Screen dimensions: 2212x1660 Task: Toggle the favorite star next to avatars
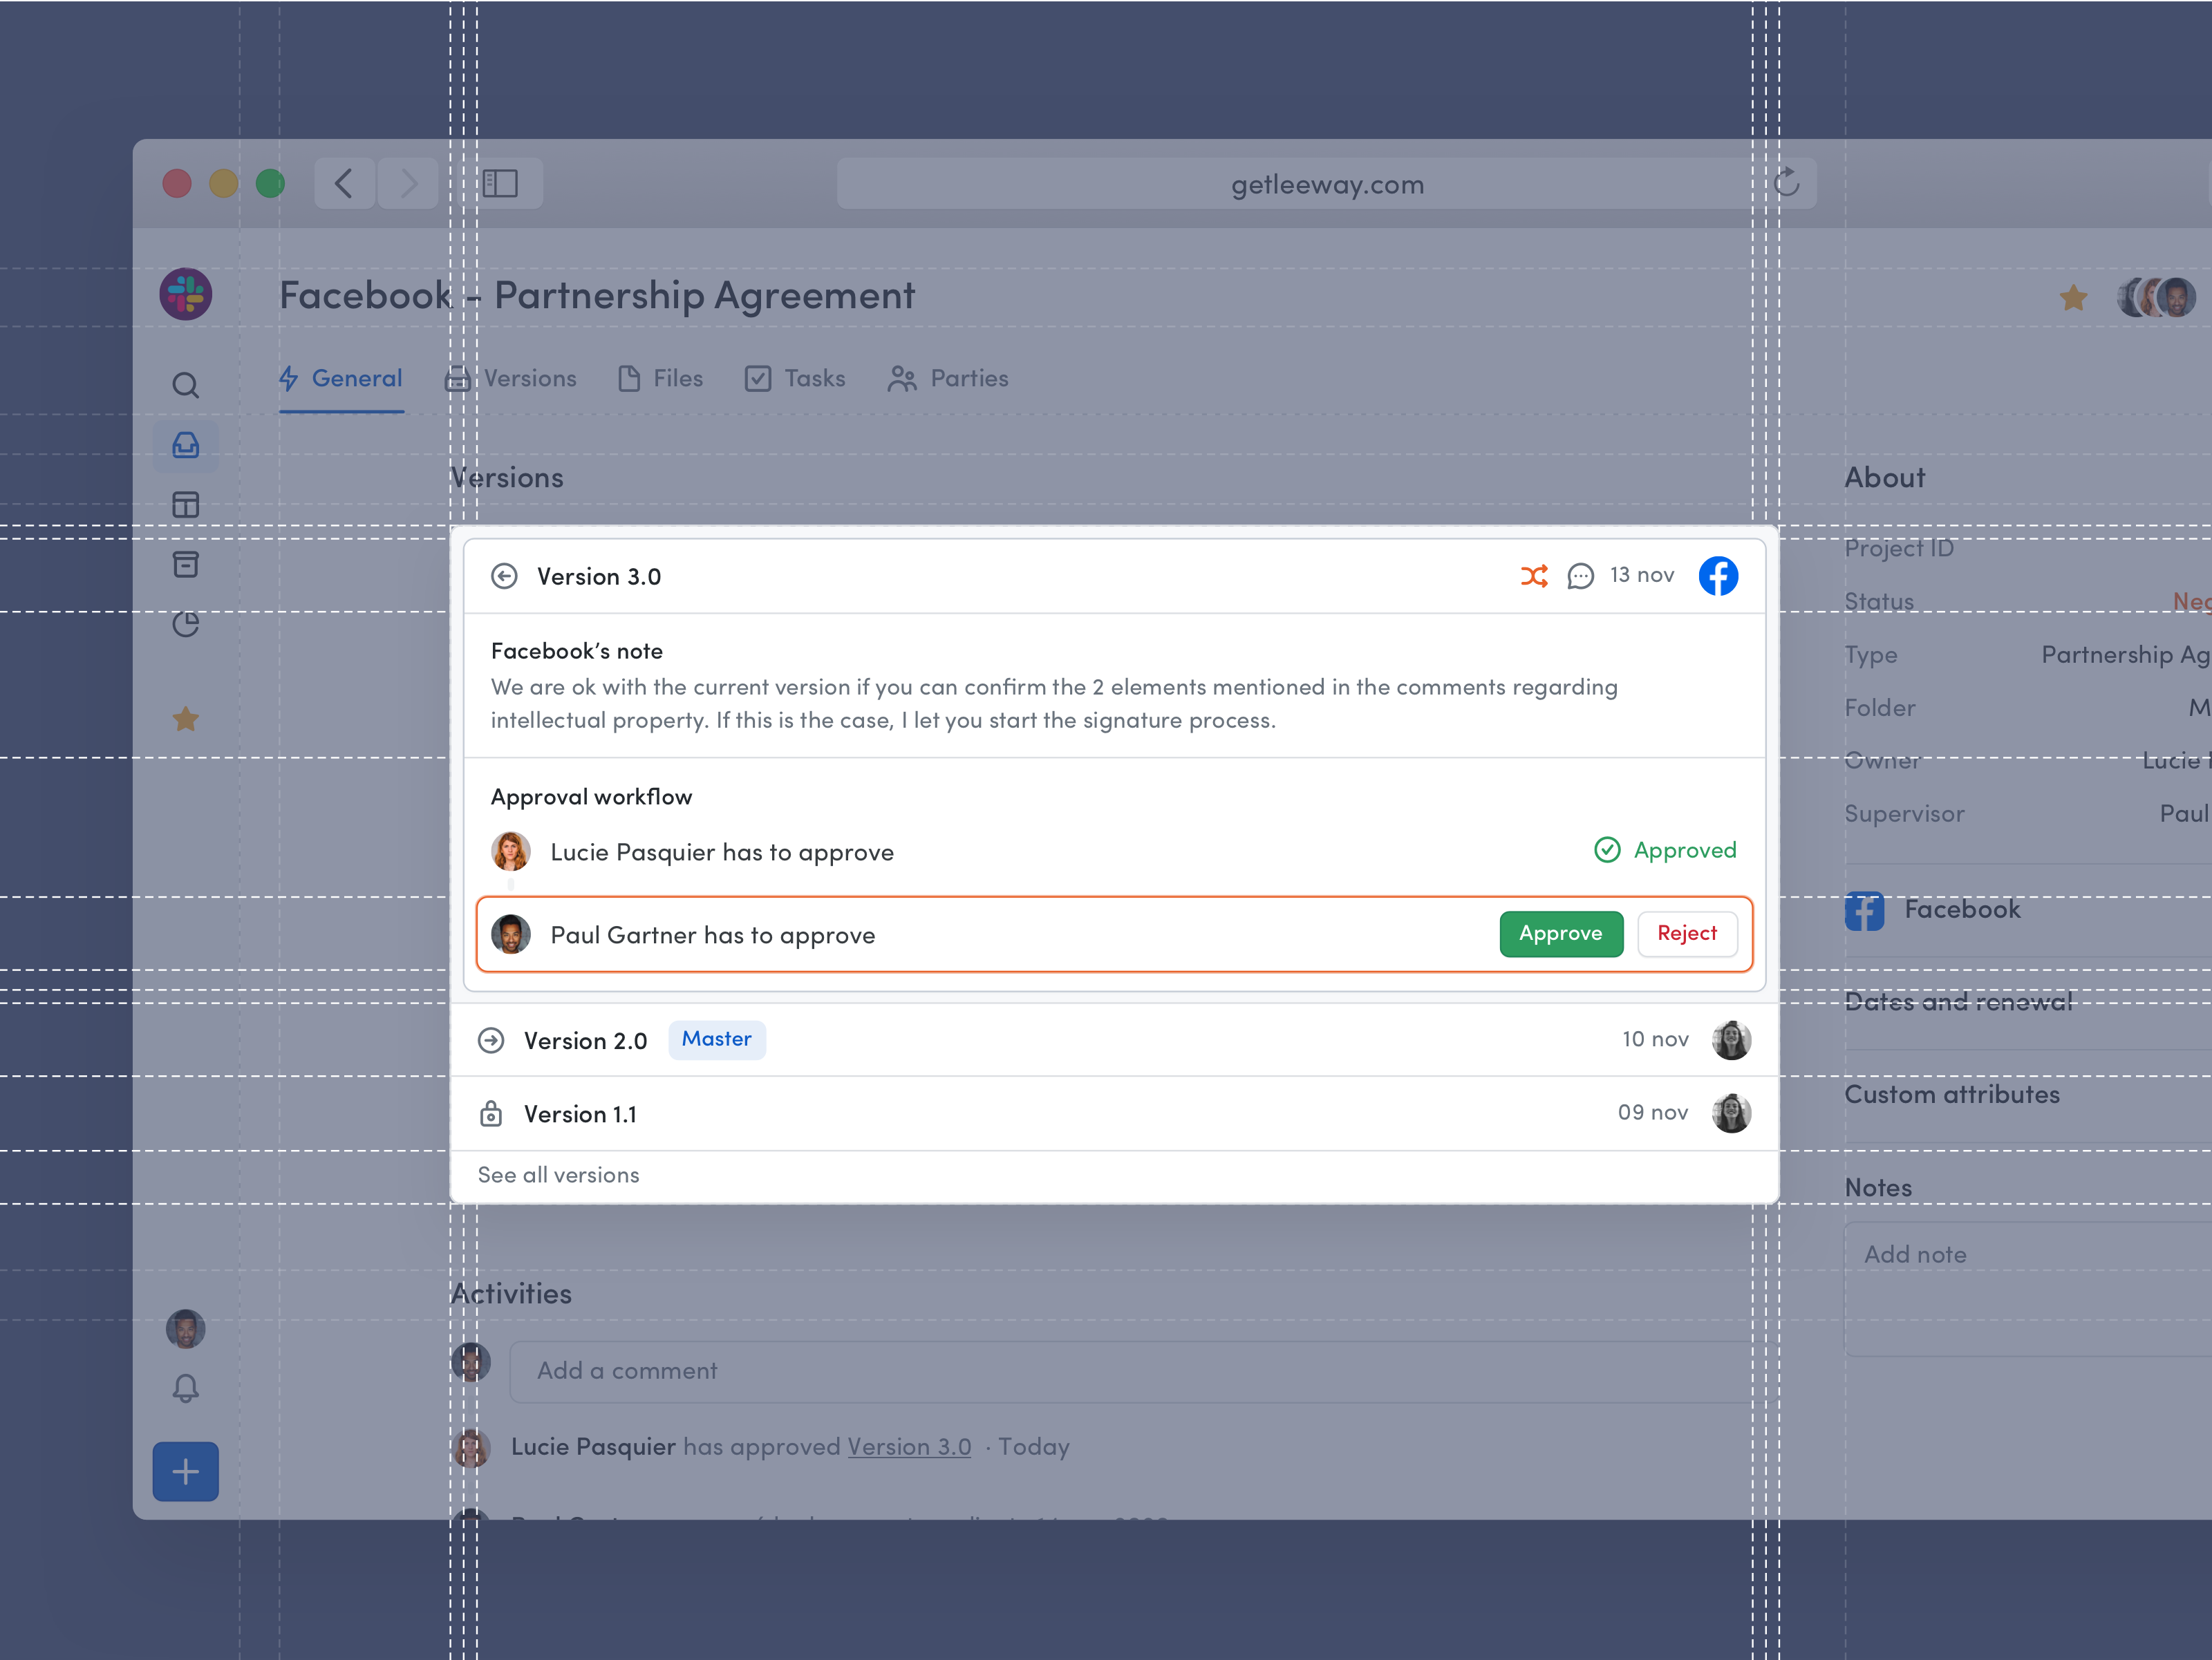pos(2073,297)
